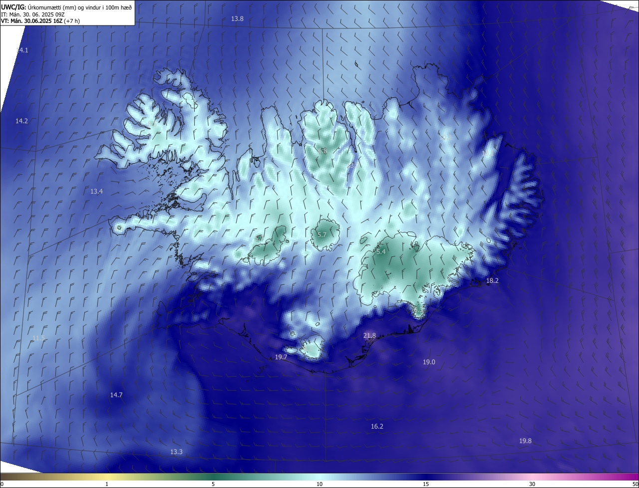The height and width of the screenshot is (488, 639).
Task: Click the 14.2 value label
Action: [21, 121]
